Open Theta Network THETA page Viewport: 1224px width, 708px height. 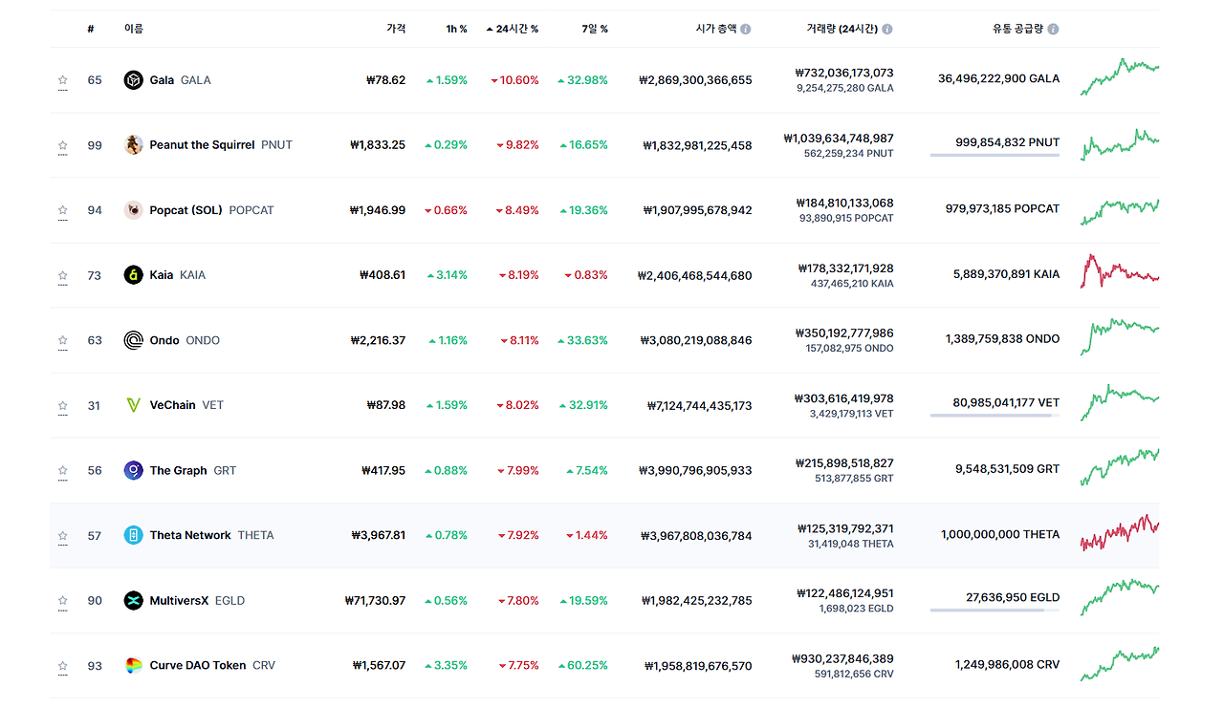(x=211, y=535)
